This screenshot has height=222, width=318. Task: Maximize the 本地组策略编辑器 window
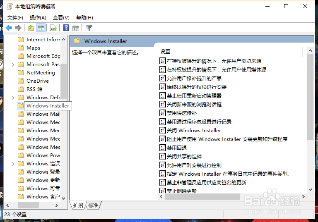286,6
